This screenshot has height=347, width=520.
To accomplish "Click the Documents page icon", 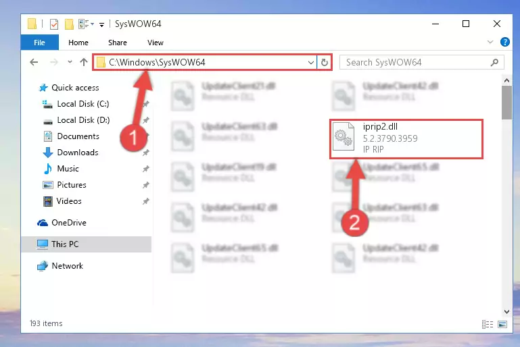I will [48, 136].
